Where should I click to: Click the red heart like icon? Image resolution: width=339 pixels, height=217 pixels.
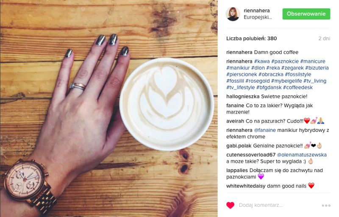pyautogui.click(x=230, y=205)
